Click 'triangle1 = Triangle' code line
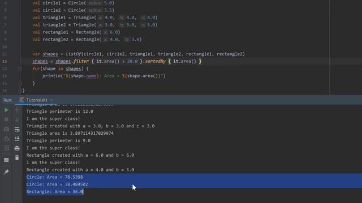 [95, 17]
